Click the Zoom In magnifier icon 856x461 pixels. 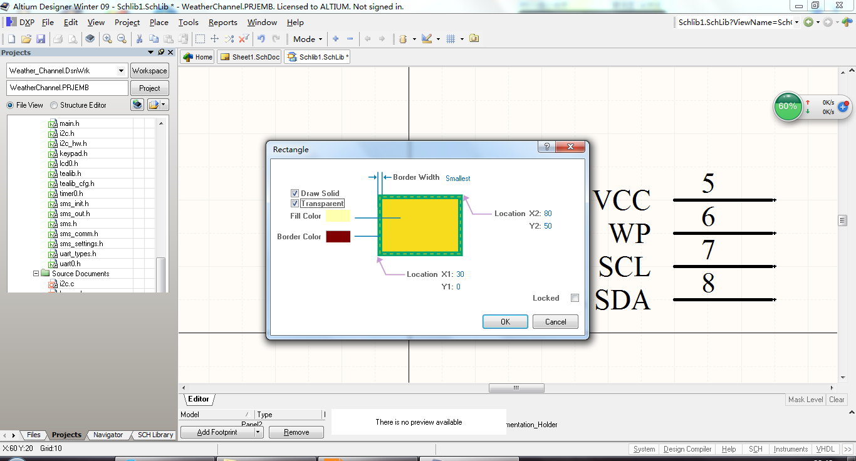107,39
